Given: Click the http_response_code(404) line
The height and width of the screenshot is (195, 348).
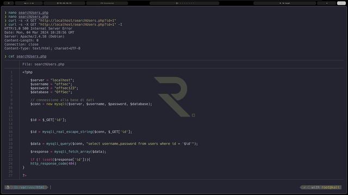Looking at the screenshot, I should click(x=53, y=164).
